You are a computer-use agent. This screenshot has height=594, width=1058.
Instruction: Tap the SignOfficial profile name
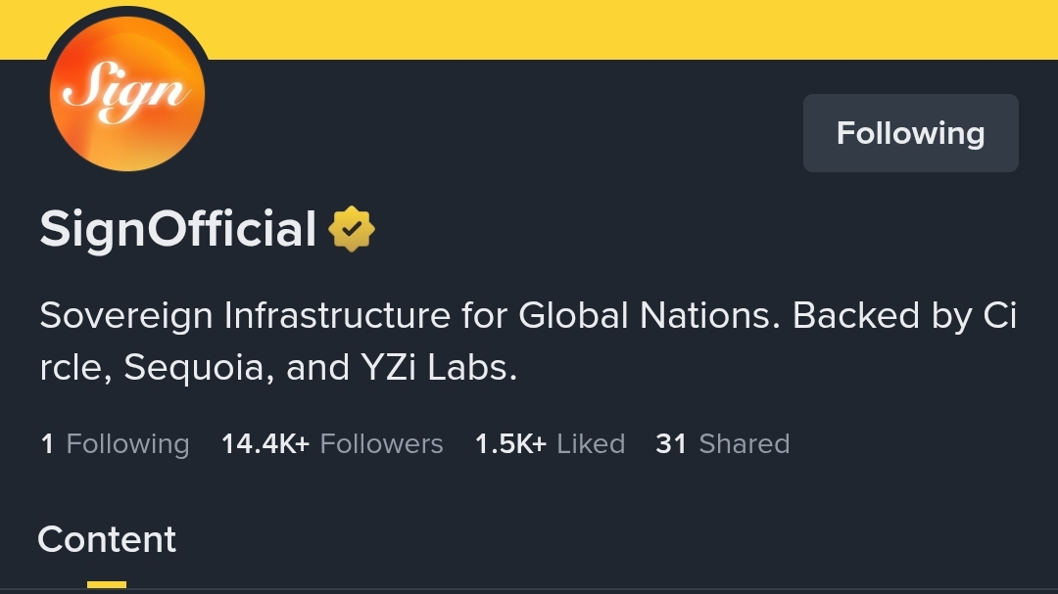click(x=177, y=230)
